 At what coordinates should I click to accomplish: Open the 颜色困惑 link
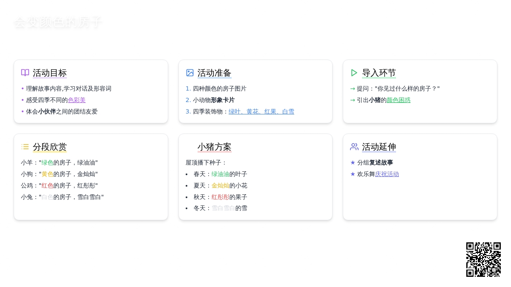pos(399,100)
